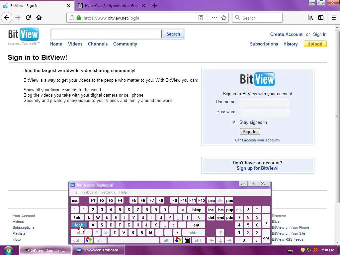Open a new tab with plus button

(155, 5)
